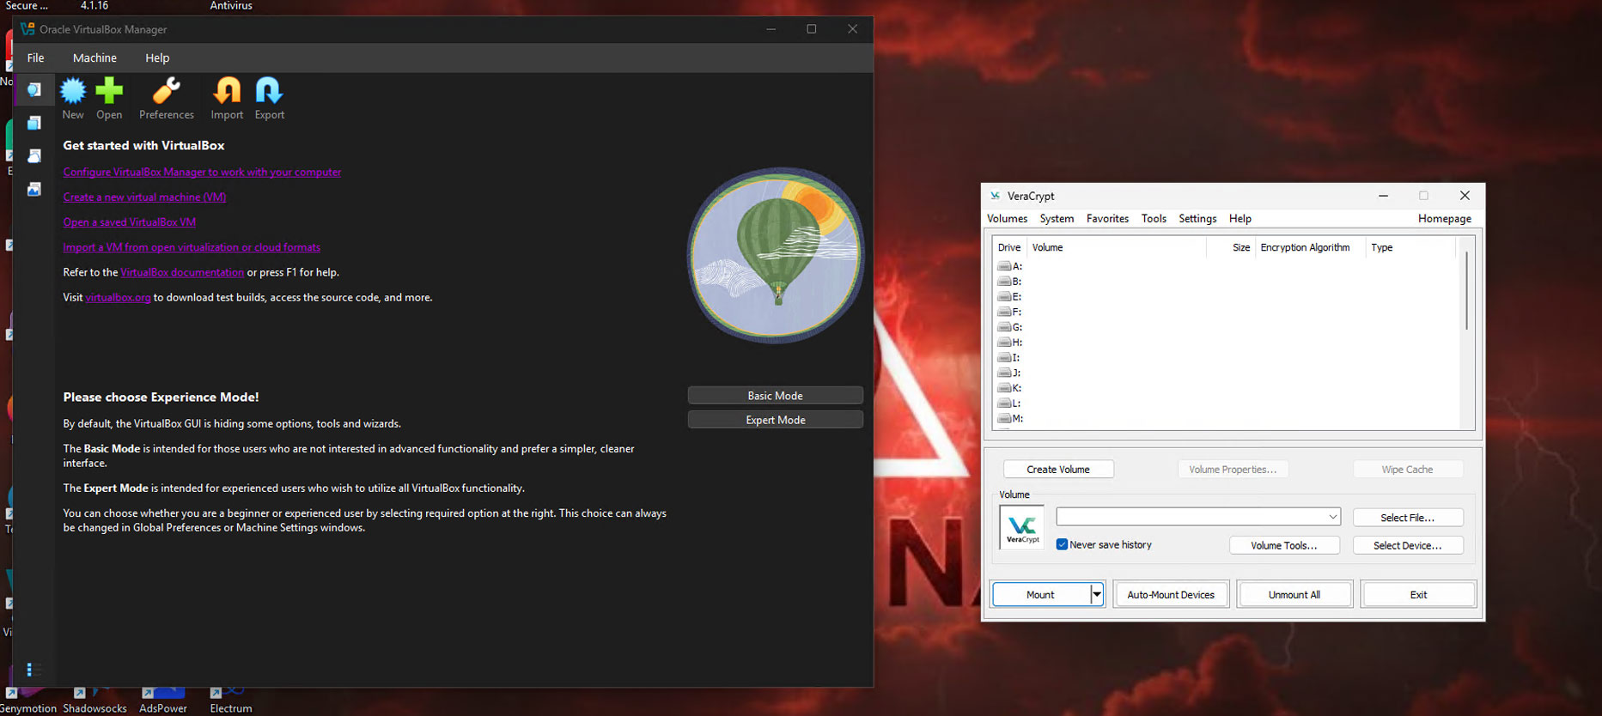Open the Tools menu in VeraCrypt

(1154, 219)
